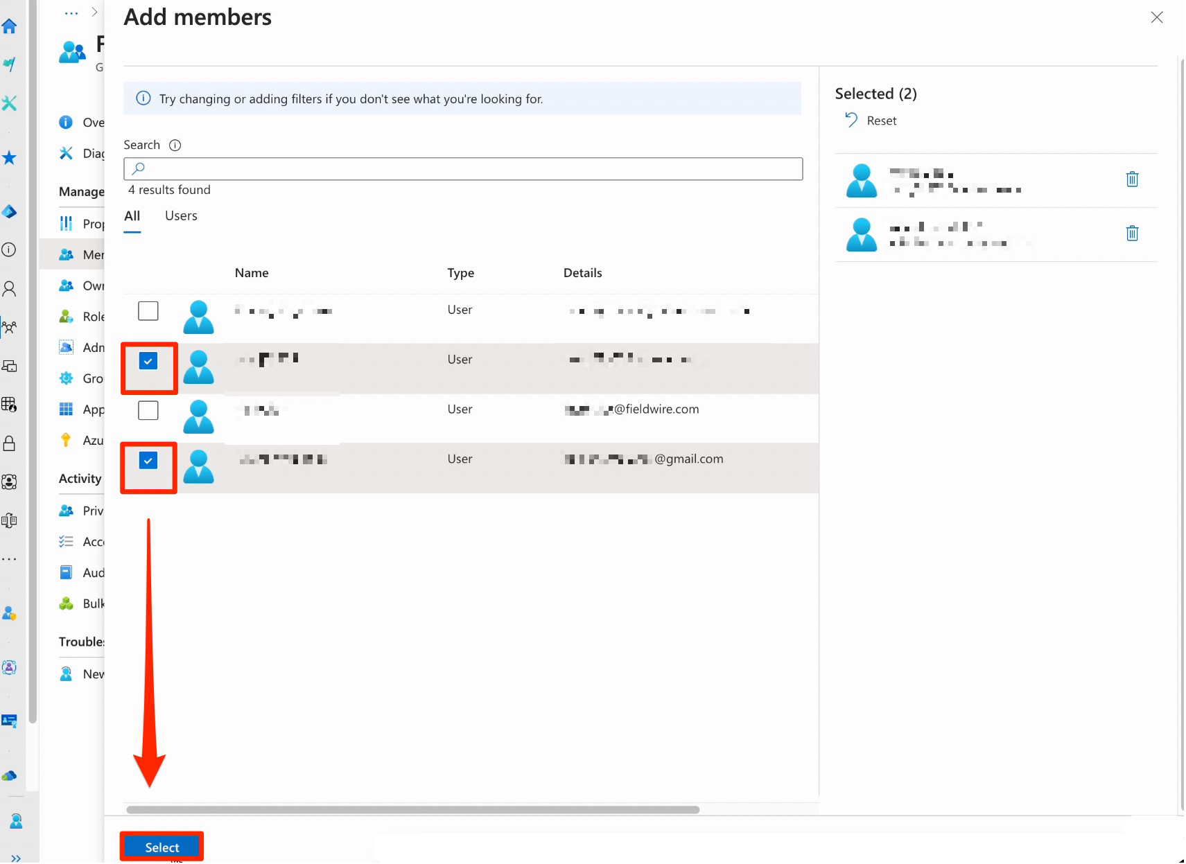Uncheck the gmail.com user checkbox
The height and width of the screenshot is (864, 1186).
tap(148, 460)
